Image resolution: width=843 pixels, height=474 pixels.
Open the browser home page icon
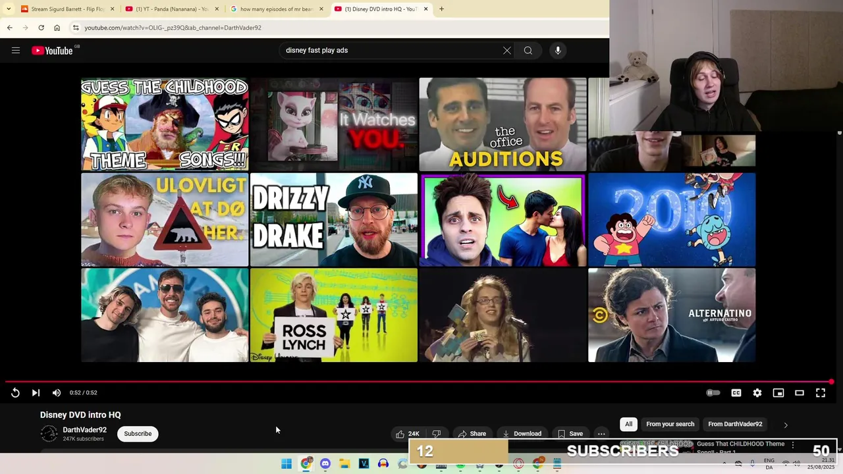tap(57, 28)
